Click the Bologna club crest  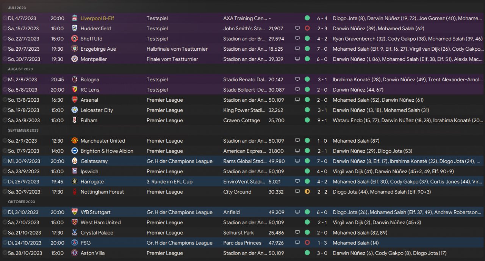coord(75,79)
